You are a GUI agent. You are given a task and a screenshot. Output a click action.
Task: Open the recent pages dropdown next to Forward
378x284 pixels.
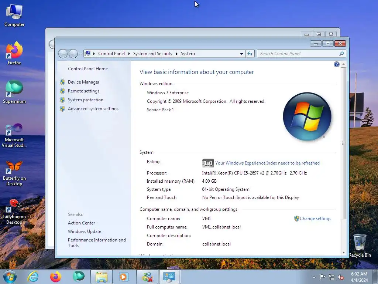pyautogui.click(x=80, y=54)
